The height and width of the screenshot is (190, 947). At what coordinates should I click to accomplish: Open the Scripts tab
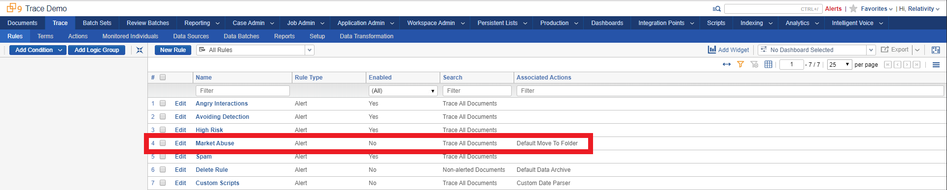[x=716, y=23]
